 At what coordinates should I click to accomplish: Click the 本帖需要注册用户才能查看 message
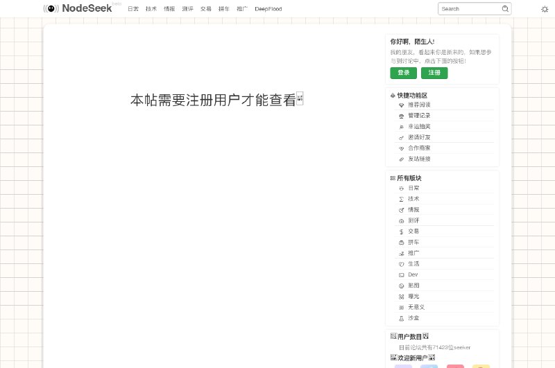click(x=216, y=100)
